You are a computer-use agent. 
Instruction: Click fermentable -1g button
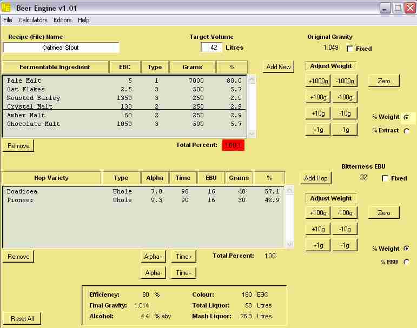point(345,130)
